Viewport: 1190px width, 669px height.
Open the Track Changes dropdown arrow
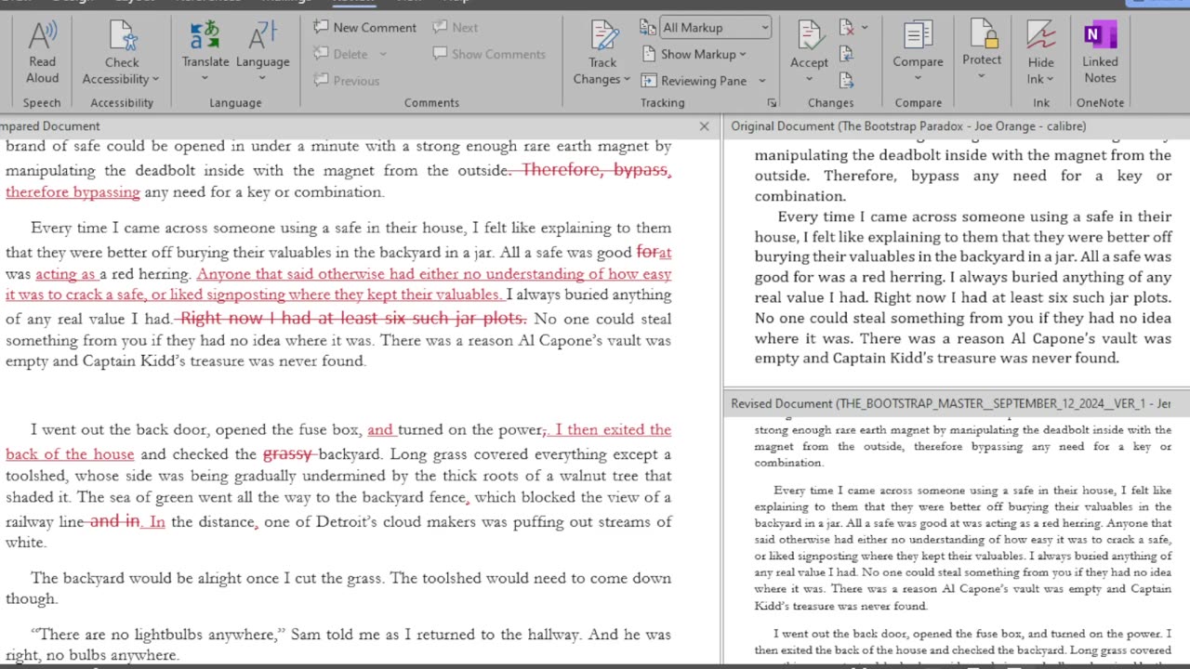pos(627,80)
